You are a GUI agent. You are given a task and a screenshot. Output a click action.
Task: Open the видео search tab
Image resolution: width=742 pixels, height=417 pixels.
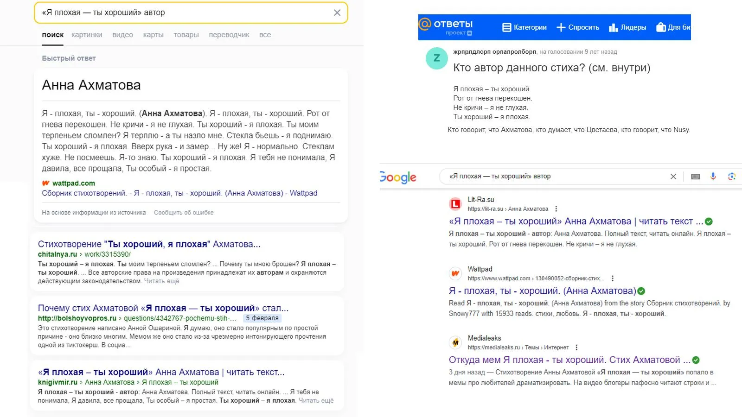122,35
